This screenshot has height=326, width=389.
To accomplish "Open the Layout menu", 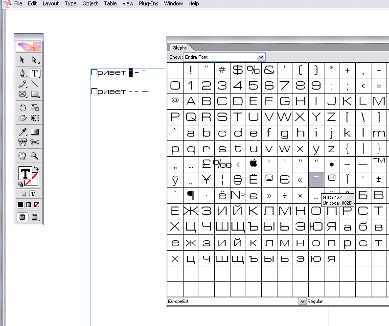I will point(50,3).
